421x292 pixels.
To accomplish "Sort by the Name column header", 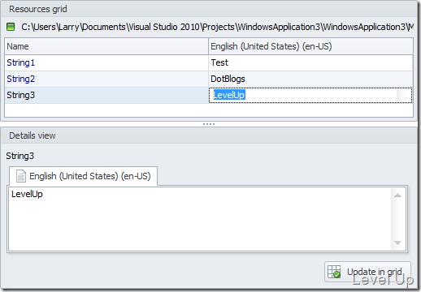I will (x=106, y=46).
